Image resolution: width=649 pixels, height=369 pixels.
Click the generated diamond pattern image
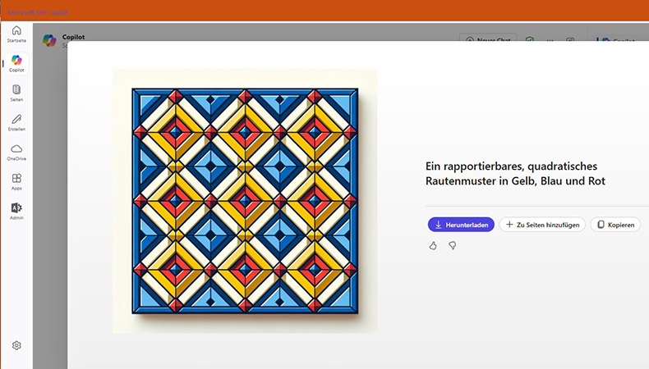244,201
